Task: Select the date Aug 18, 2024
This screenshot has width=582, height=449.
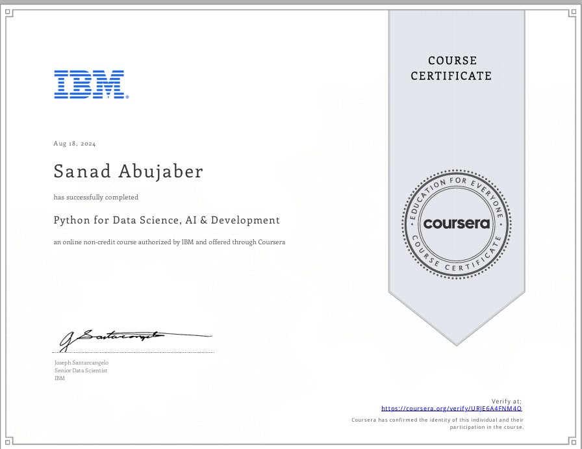Action: 73,143
